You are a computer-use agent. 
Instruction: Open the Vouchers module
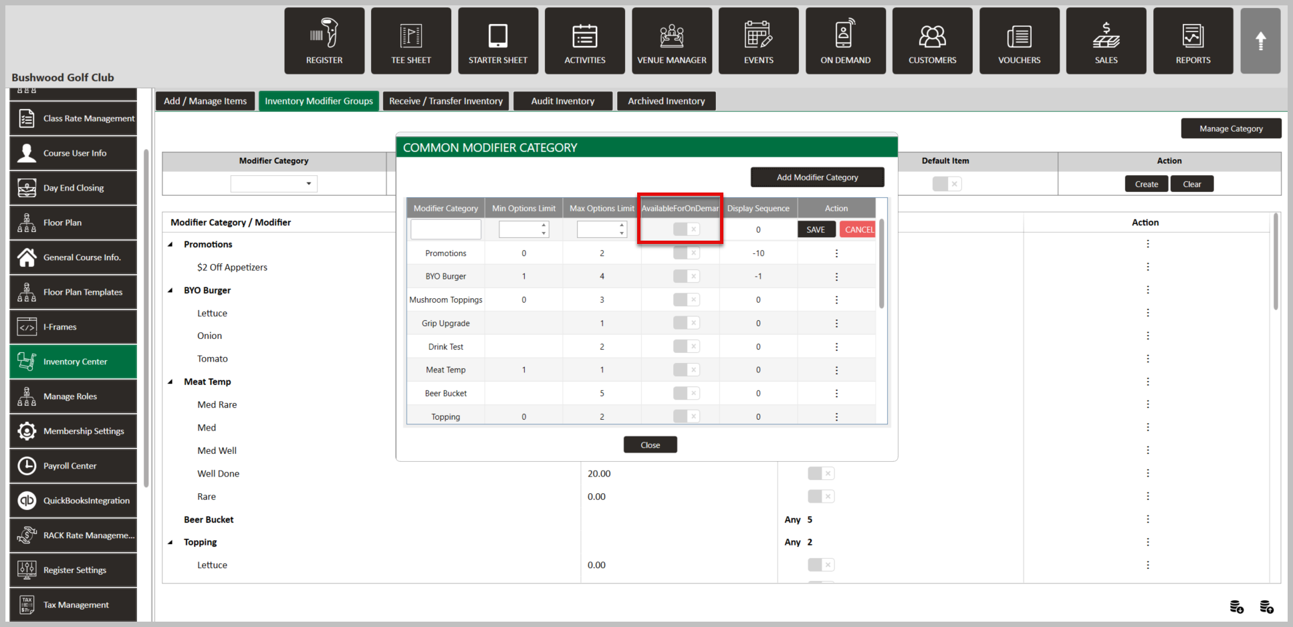point(1020,41)
